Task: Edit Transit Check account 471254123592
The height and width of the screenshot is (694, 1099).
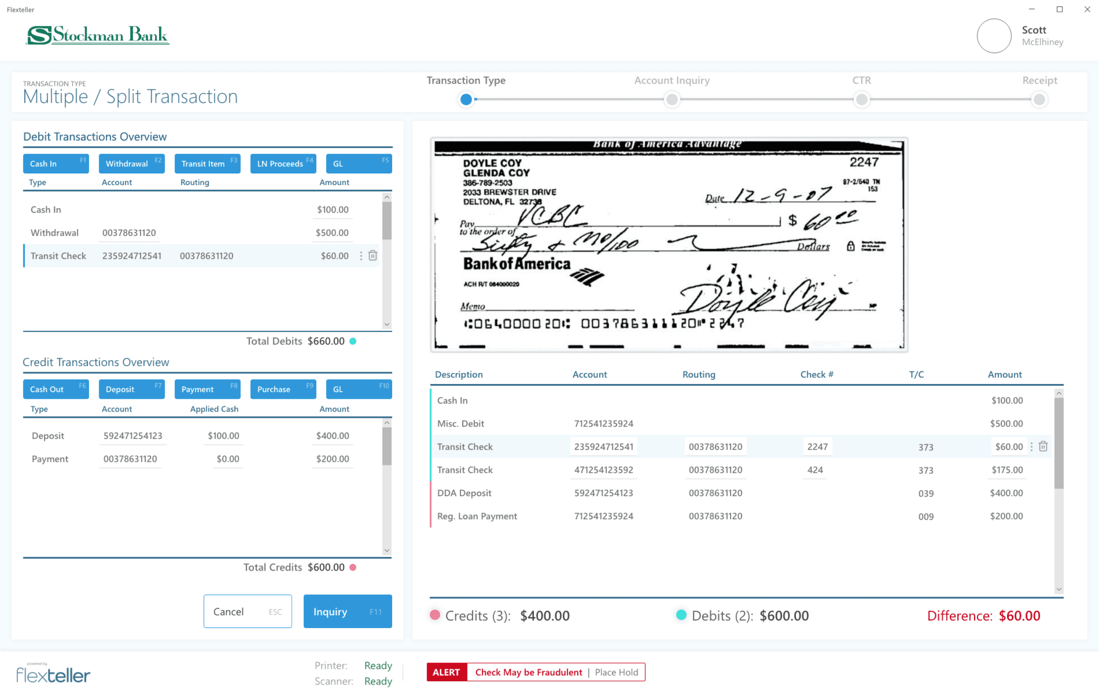Action: point(604,469)
